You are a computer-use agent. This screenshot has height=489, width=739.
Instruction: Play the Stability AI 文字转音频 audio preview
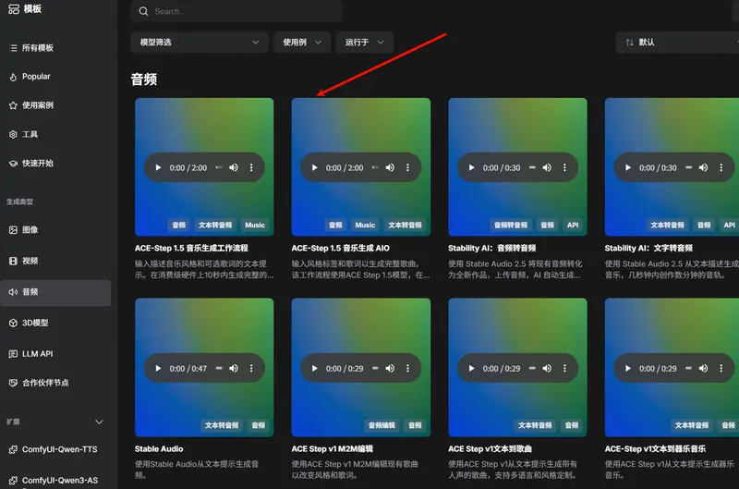(628, 167)
